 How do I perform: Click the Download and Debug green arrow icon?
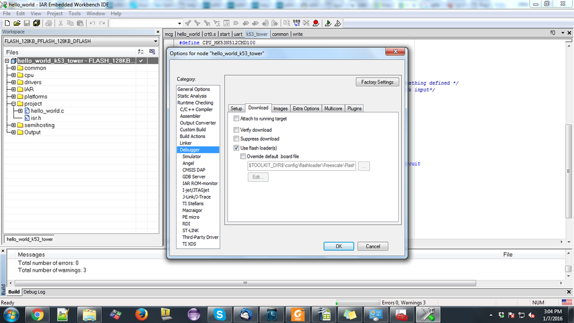point(328,23)
